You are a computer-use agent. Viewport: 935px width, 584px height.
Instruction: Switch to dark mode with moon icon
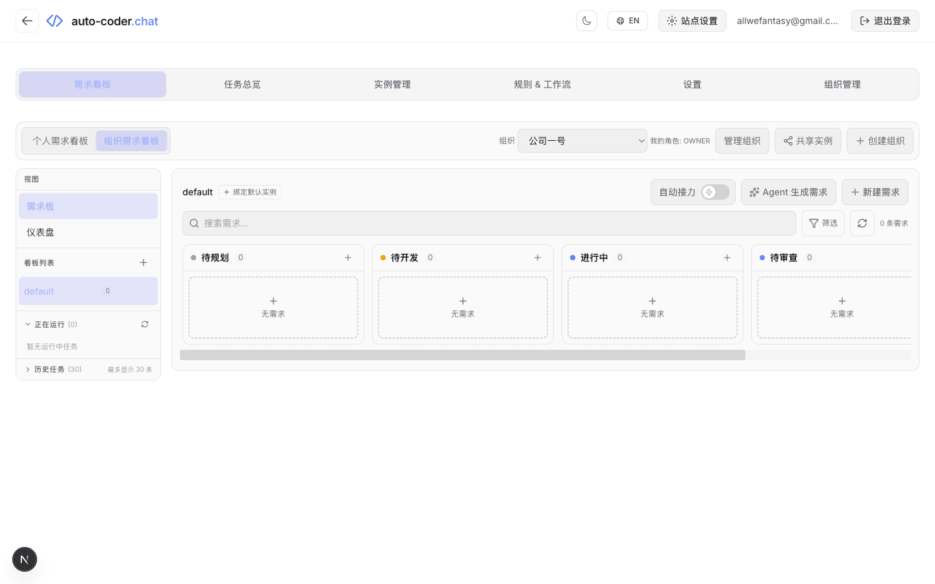pyautogui.click(x=586, y=20)
